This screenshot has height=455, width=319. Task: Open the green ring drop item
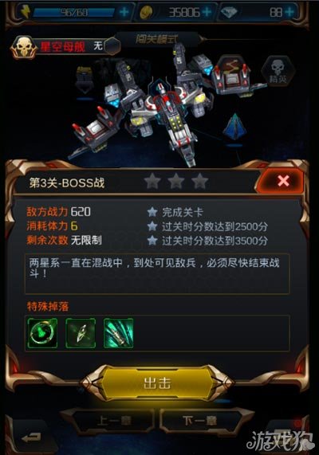click(43, 333)
